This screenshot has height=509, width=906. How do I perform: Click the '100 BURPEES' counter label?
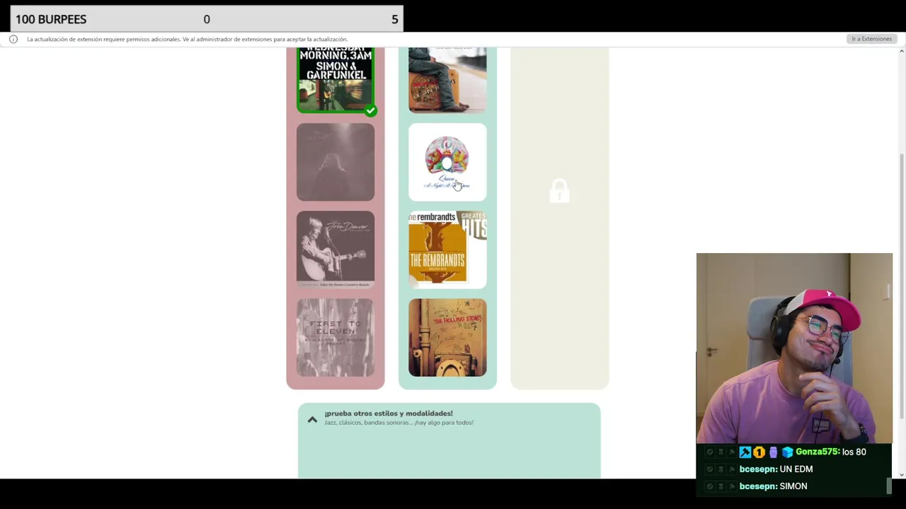pyautogui.click(x=51, y=19)
